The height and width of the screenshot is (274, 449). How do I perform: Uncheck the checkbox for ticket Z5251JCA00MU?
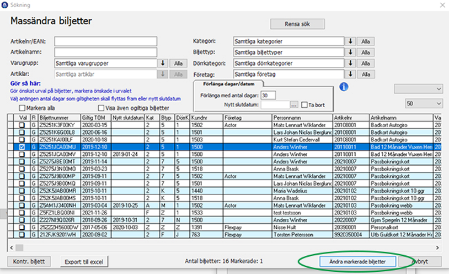22,147
